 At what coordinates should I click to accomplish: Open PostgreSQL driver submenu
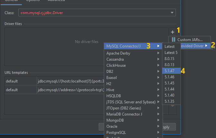coord(133,132)
